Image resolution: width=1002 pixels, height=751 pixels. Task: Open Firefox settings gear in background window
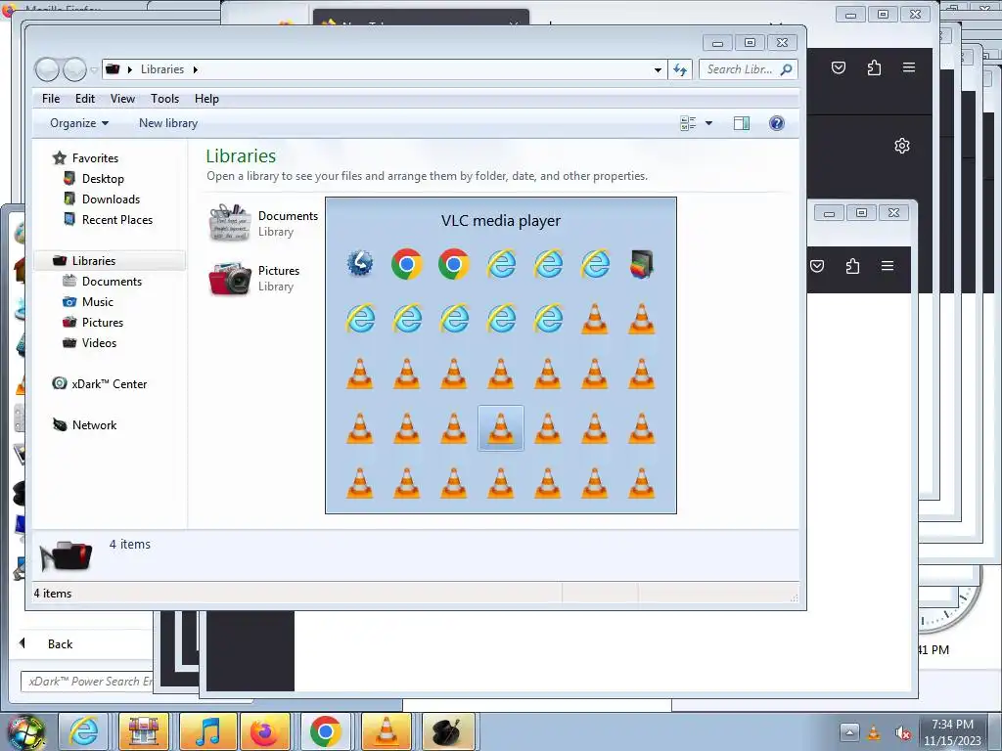point(901,146)
